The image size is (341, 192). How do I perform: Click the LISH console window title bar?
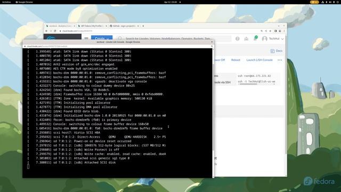click(118, 42)
